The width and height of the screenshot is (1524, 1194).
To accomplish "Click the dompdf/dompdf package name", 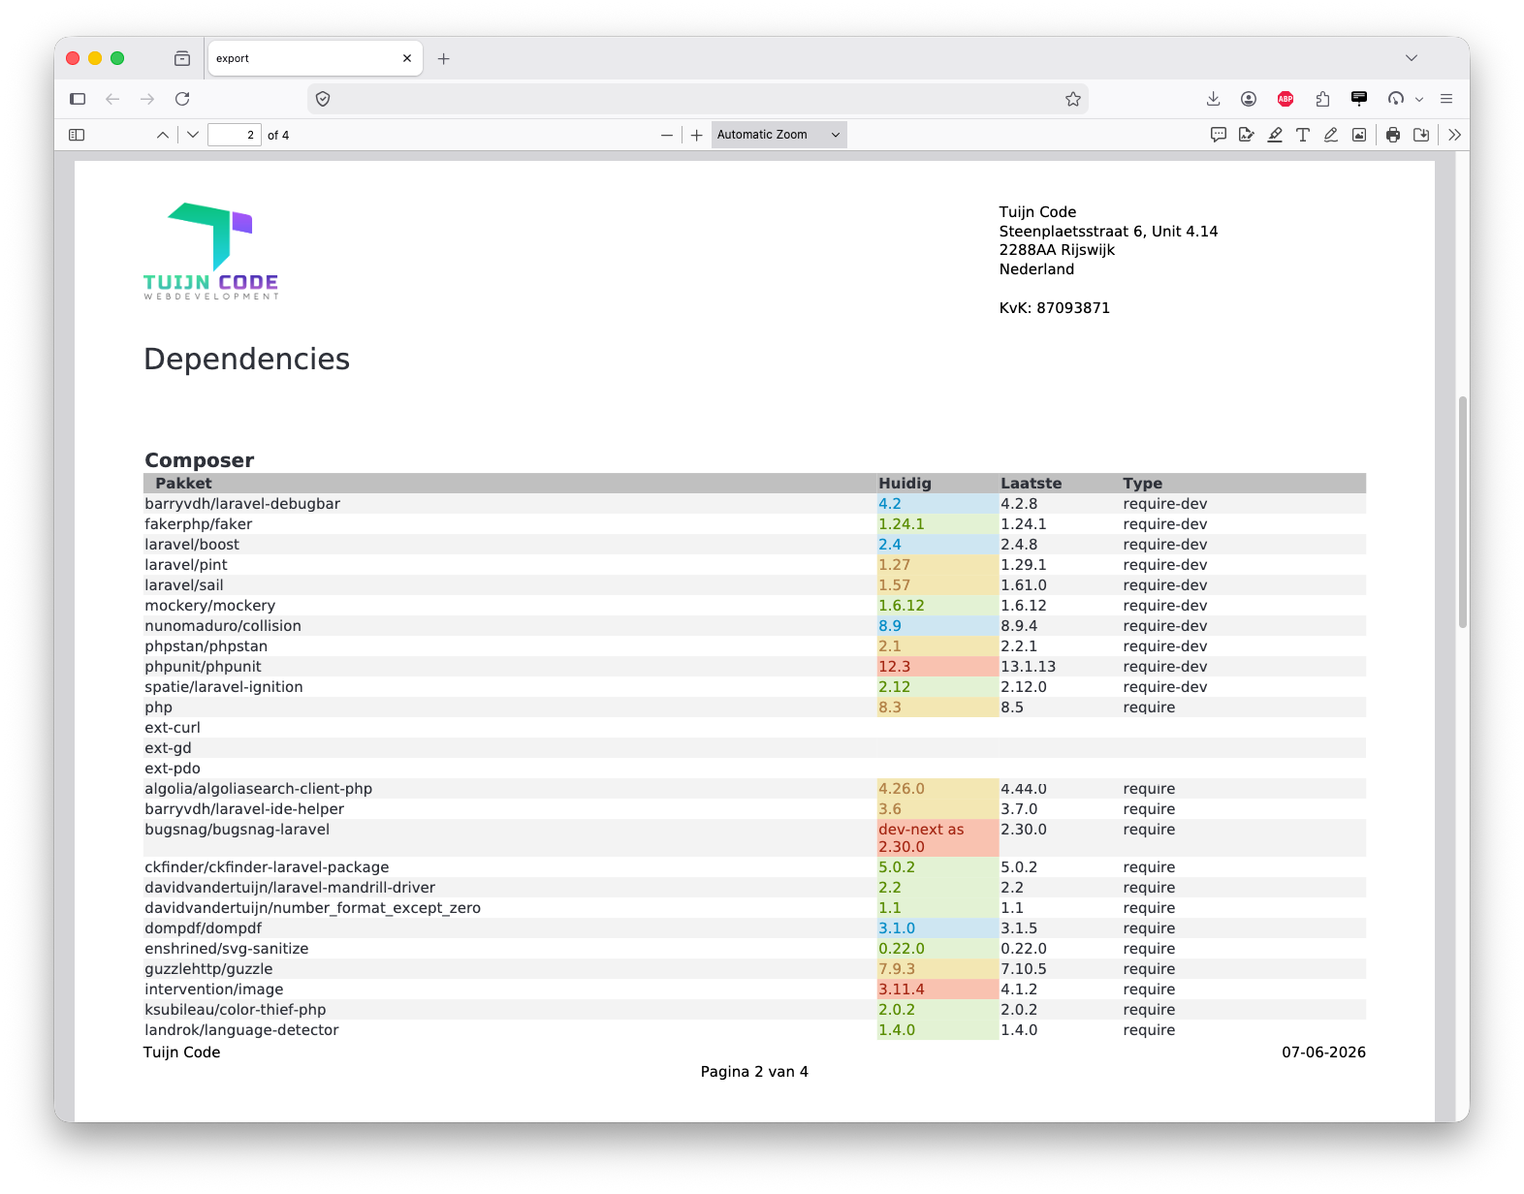I will [203, 928].
